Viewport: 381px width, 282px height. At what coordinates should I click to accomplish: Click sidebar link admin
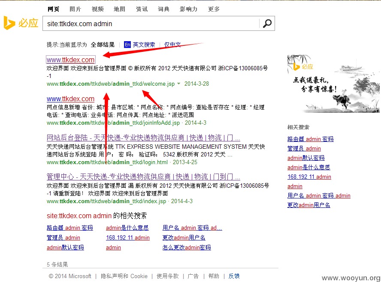[x=295, y=186]
